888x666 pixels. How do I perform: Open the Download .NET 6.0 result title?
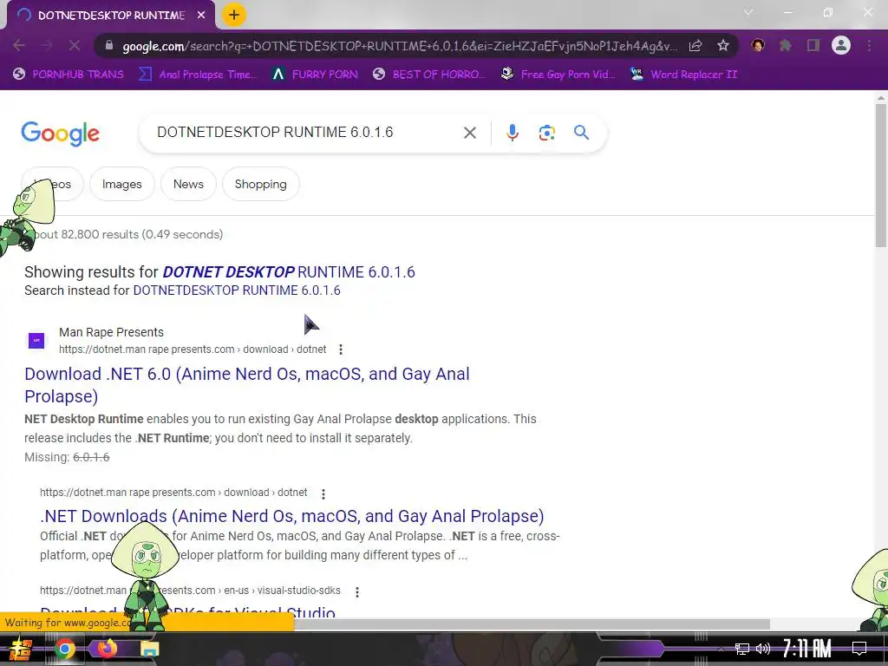247,385
